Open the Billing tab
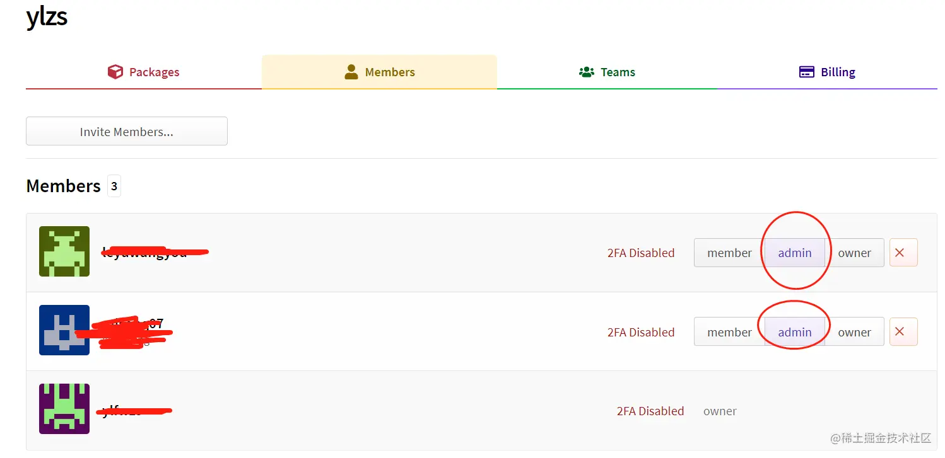The image size is (945, 458). (x=837, y=72)
